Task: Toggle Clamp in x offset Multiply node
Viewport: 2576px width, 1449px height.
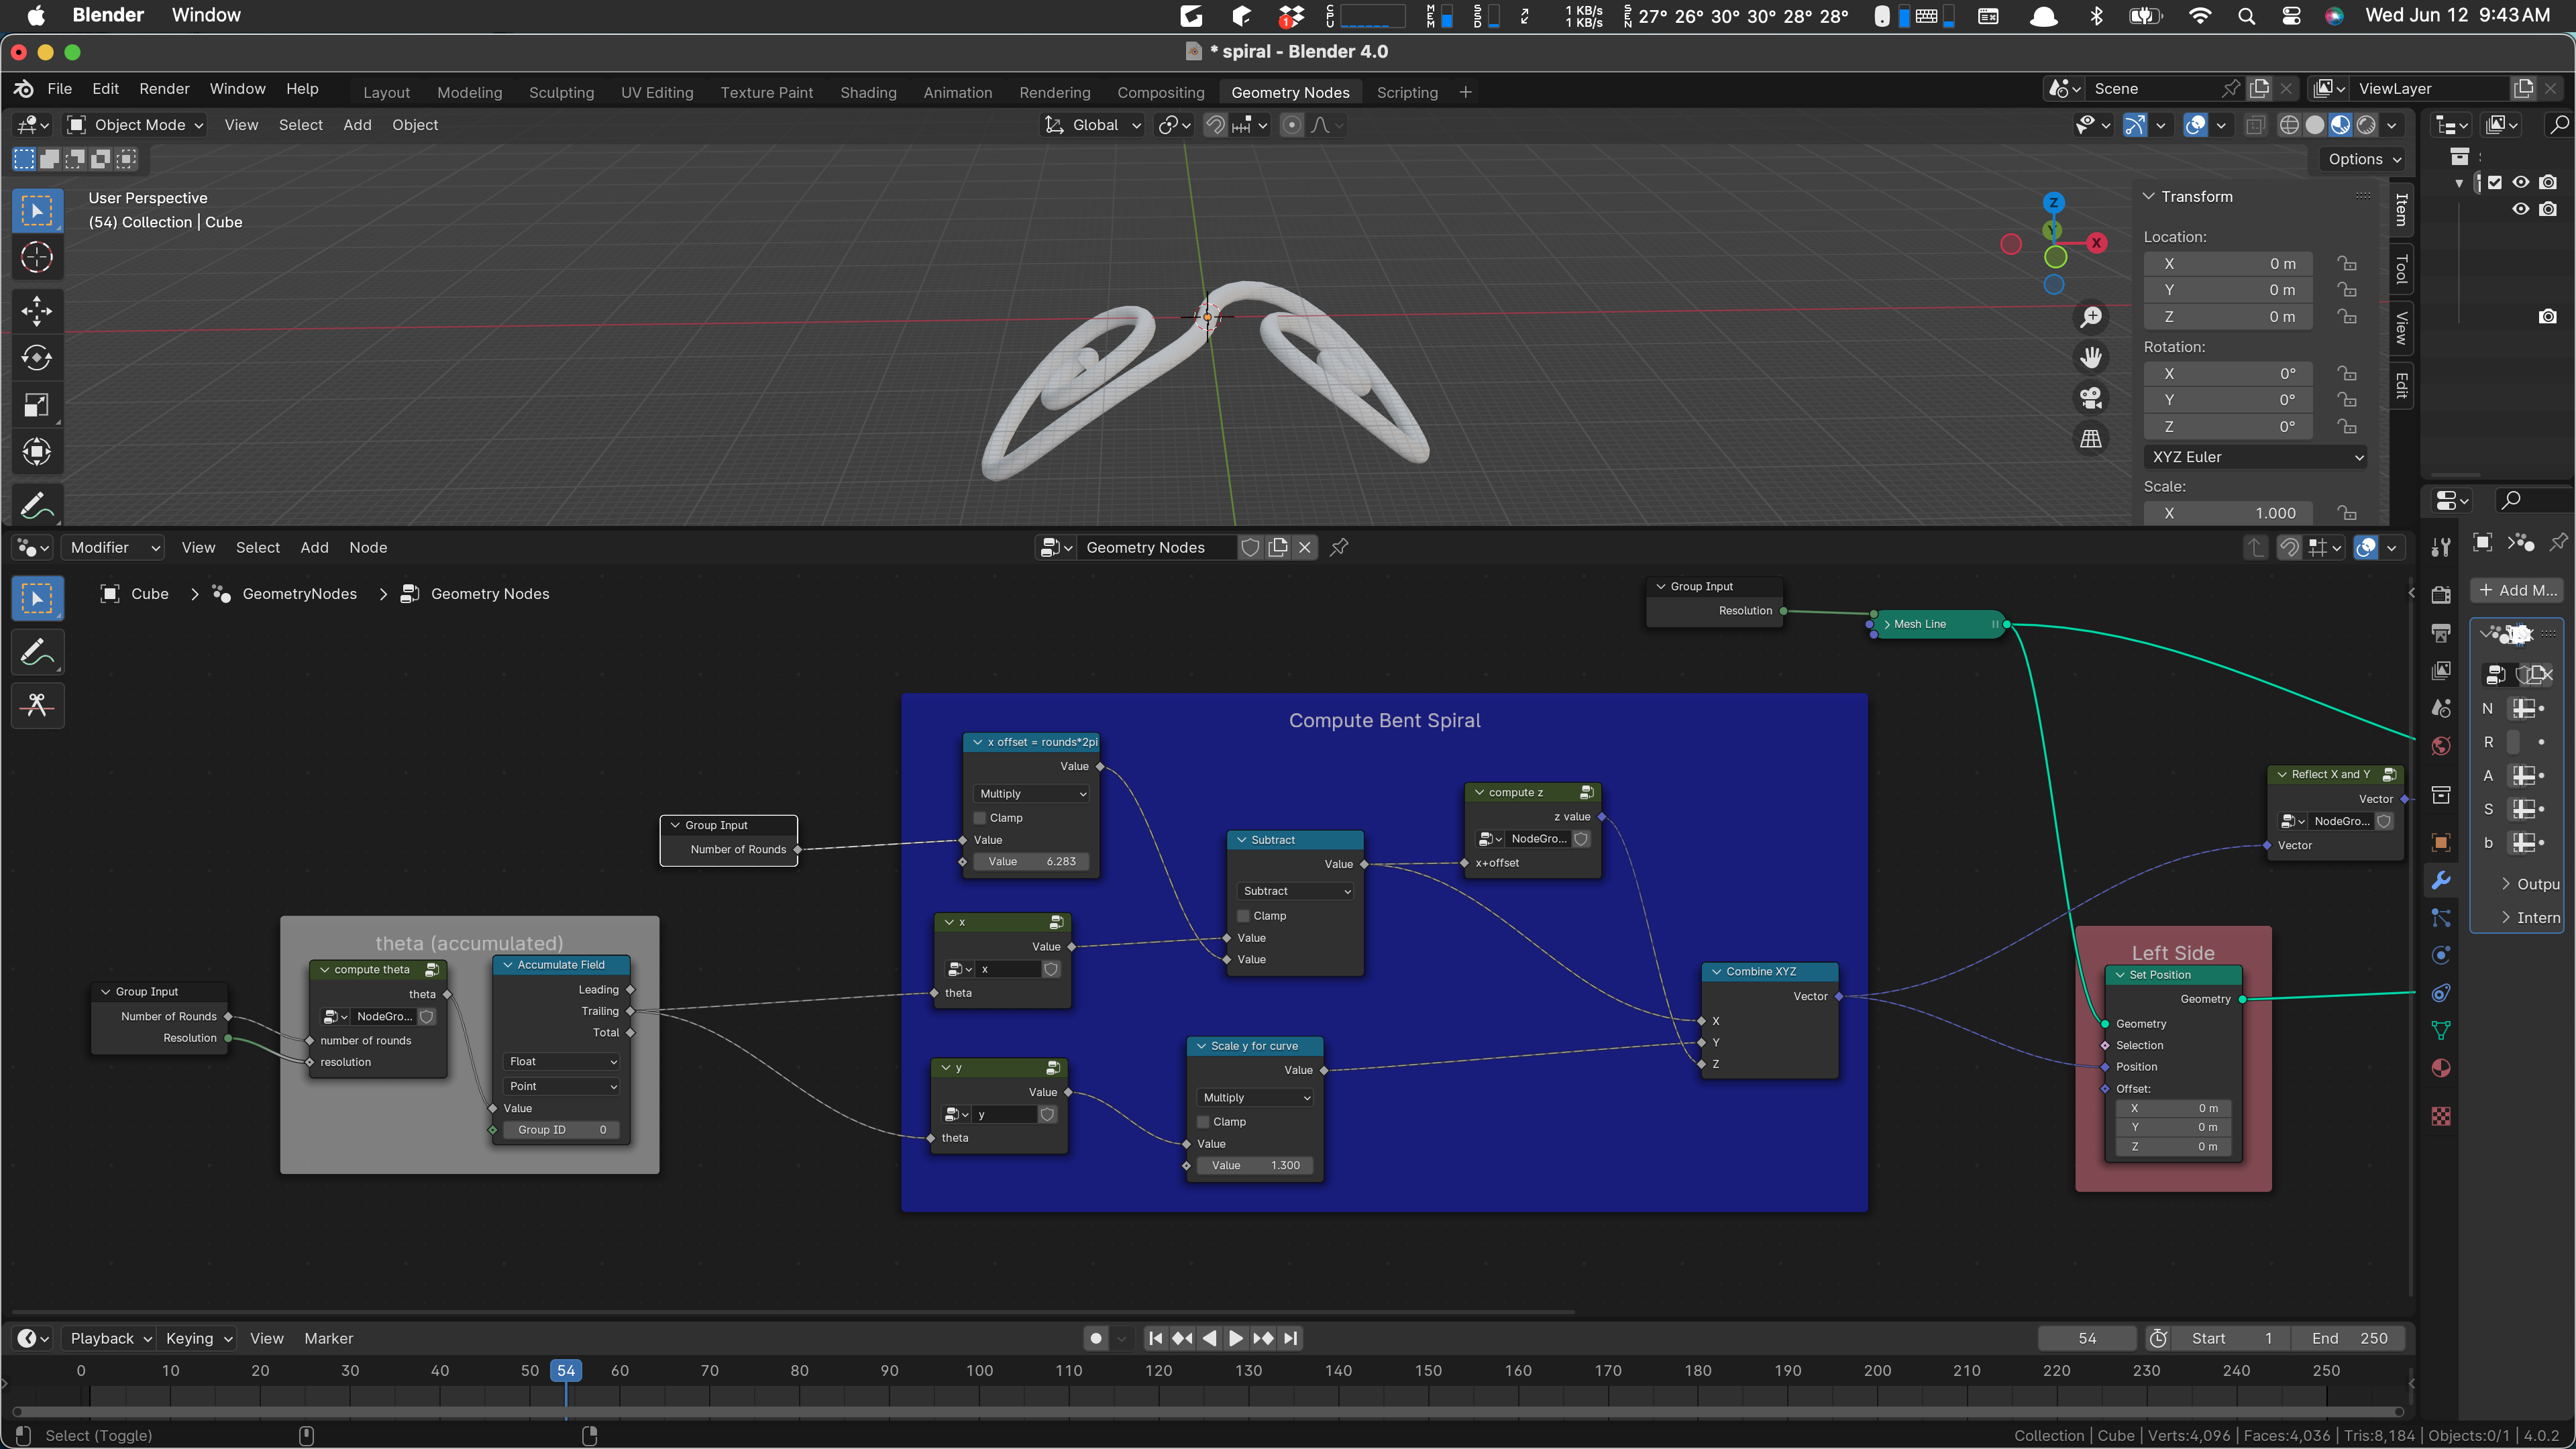Action: coord(980,818)
